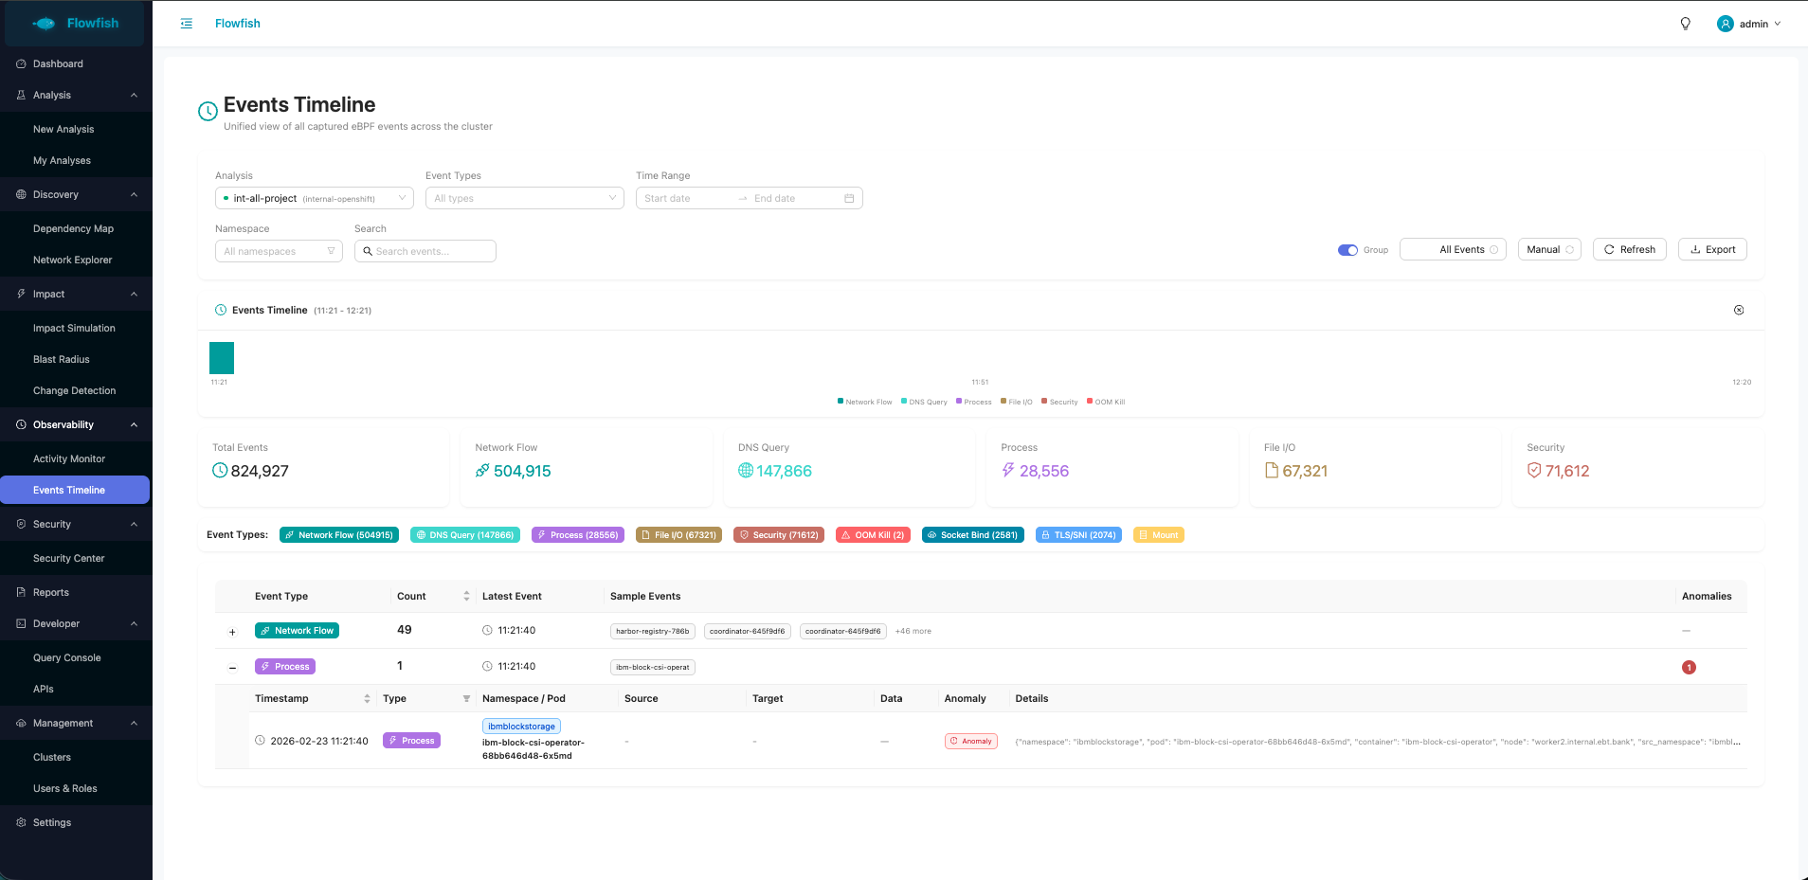Open the Event Types dropdown

point(525,198)
